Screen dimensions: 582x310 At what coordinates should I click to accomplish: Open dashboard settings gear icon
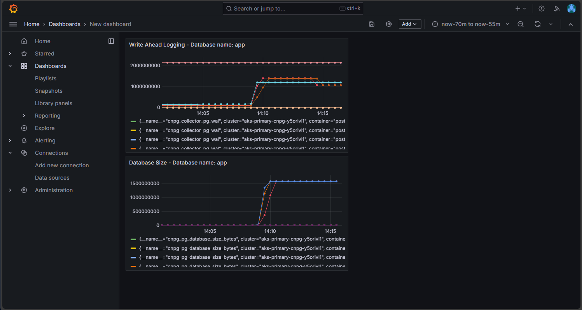pos(388,24)
